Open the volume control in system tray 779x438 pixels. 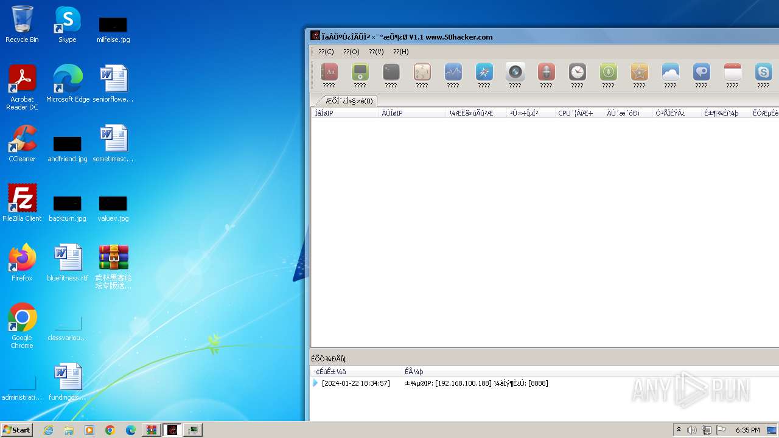[x=692, y=430]
